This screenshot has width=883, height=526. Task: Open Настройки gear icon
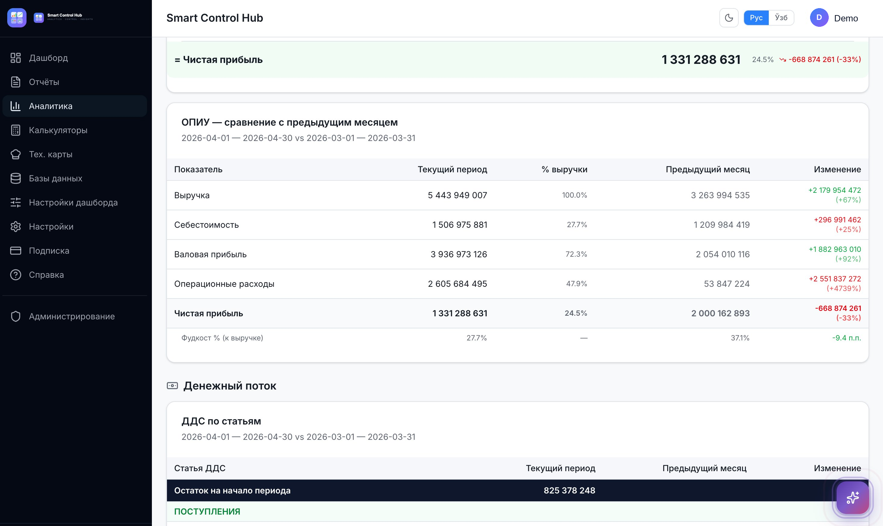point(16,227)
